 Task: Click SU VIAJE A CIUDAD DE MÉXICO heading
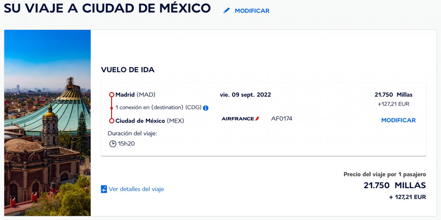[107, 8]
